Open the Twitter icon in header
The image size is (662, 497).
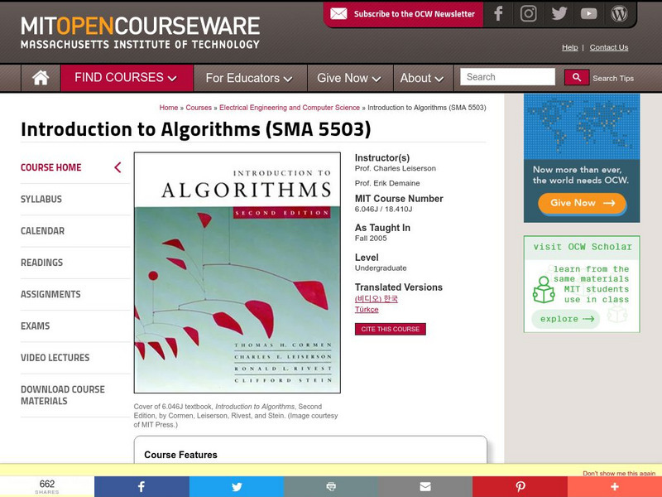pos(559,13)
